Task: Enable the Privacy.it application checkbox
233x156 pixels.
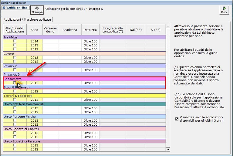Action: point(15,70)
